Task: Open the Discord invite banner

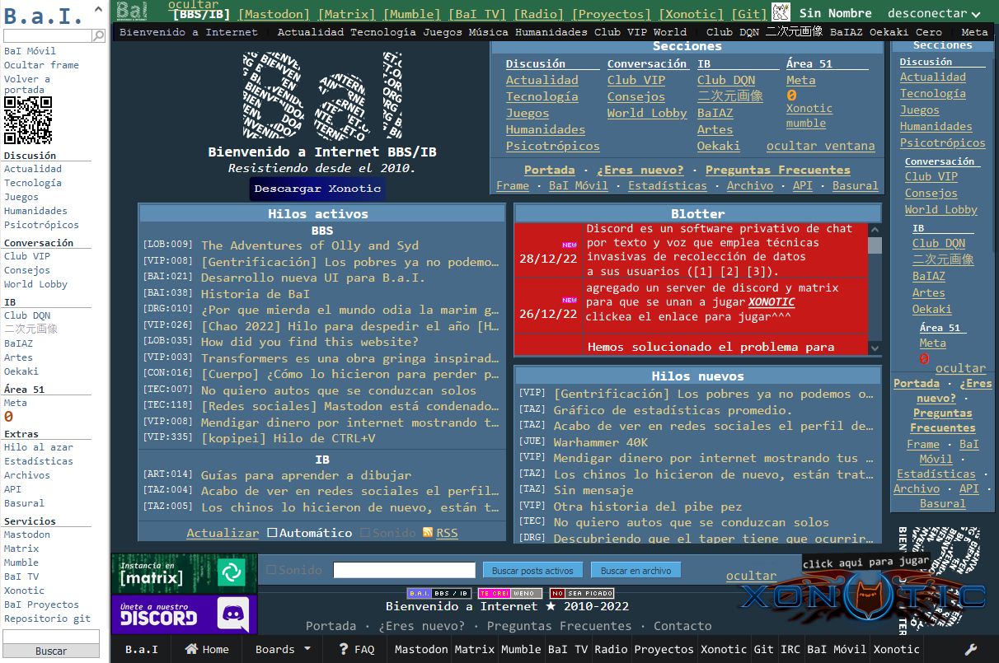Action: (185, 614)
